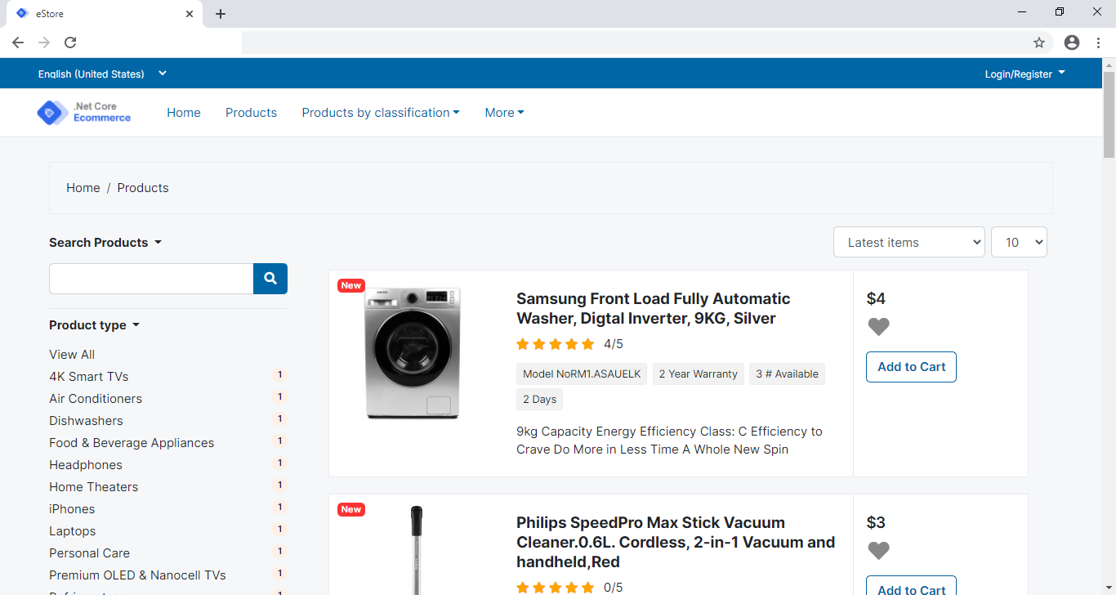1116x595 pixels.
Task: Open the English language selector
Action: (x=102, y=74)
